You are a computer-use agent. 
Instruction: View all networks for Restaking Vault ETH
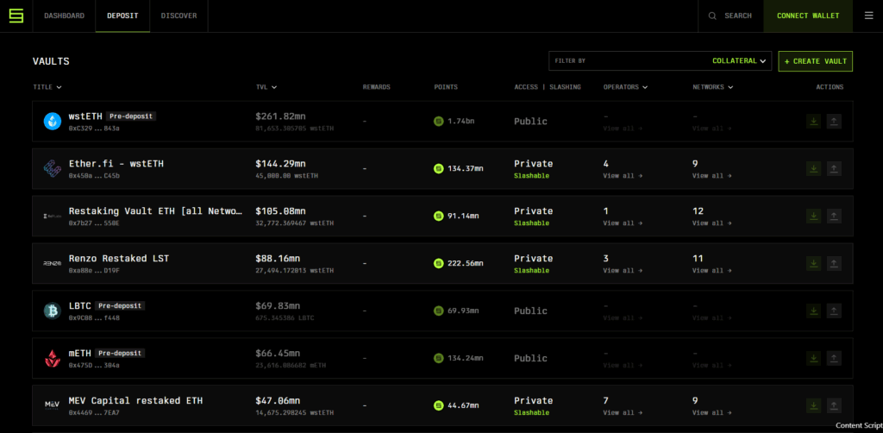(x=711, y=223)
